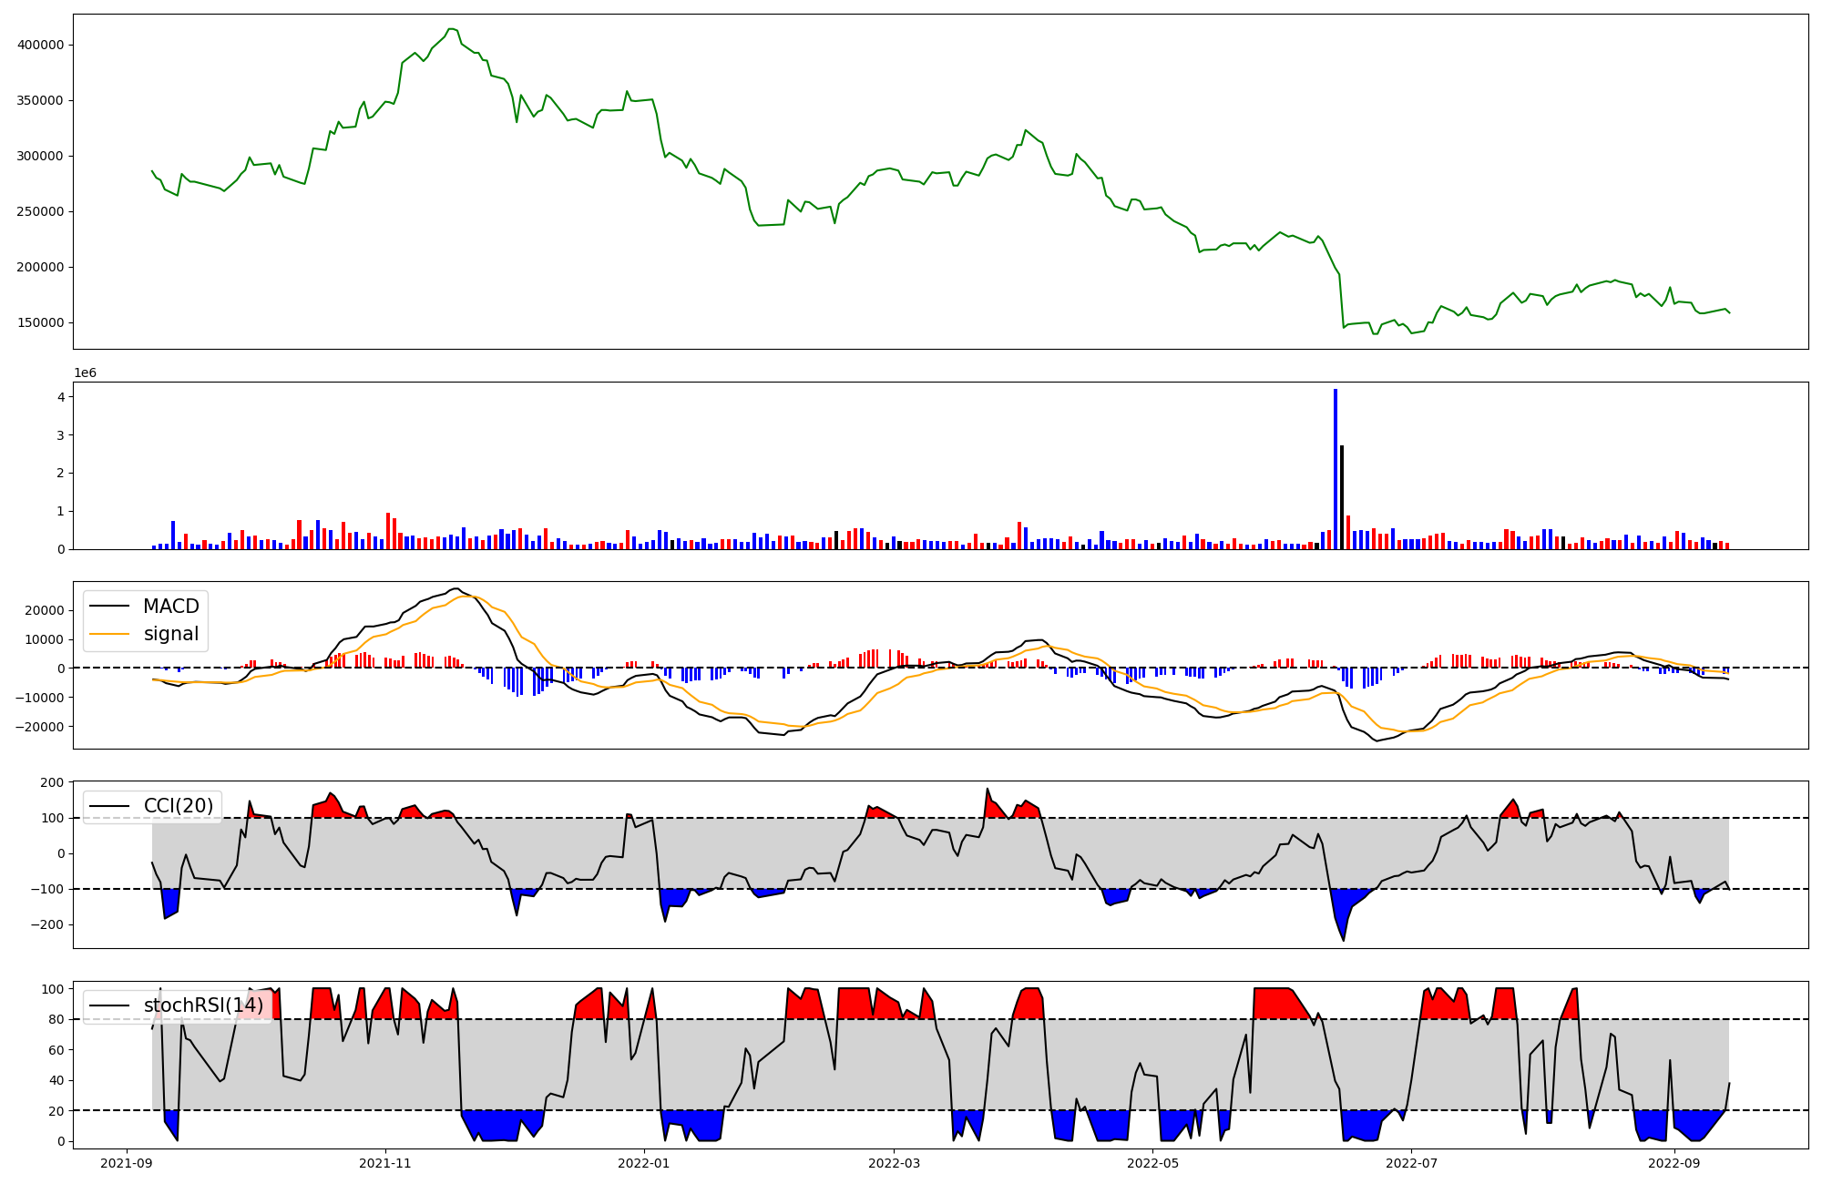Screen dimensions: 1822x1184
Task: Click the orange signal legend entry
Action: click(170, 634)
